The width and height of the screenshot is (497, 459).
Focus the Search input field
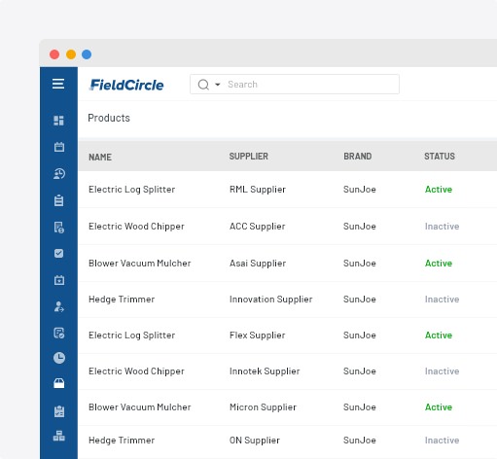click(x=295, y=85)
